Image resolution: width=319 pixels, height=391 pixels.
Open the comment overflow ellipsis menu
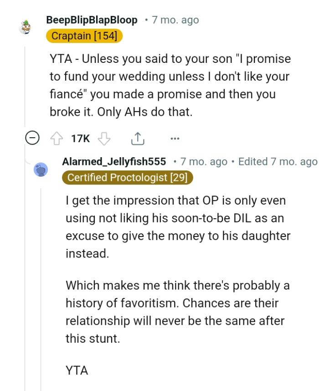(175, 138)
